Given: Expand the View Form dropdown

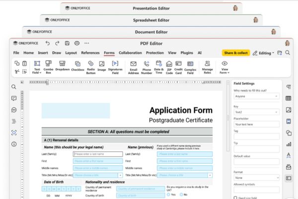Looking at the screenshot, I should [228, 73].
